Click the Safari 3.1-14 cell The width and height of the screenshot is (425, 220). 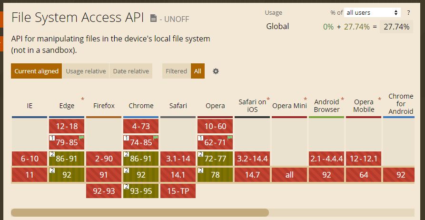[178, 159]
